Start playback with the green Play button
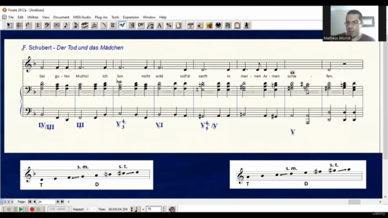This screenshot has height=218, width=388. tap(21, 210)
